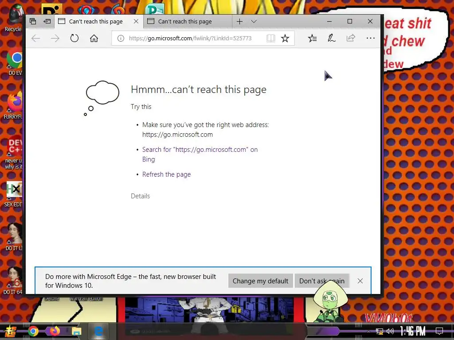Open the Action Center notification icon
The width and height of the screenshot is (454, 340).
439,331
